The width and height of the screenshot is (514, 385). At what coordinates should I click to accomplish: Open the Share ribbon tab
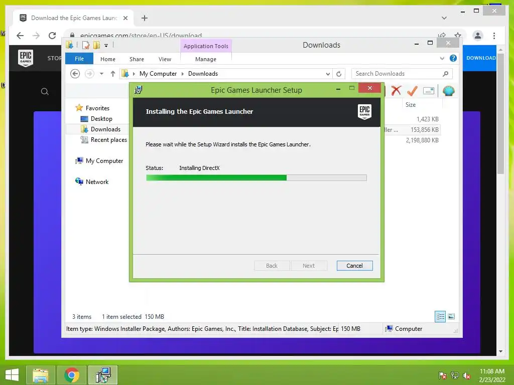point(137,59)
